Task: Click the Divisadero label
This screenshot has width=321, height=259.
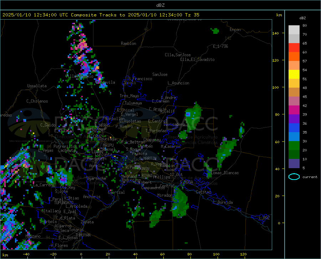Action: [x=174, y=124]
